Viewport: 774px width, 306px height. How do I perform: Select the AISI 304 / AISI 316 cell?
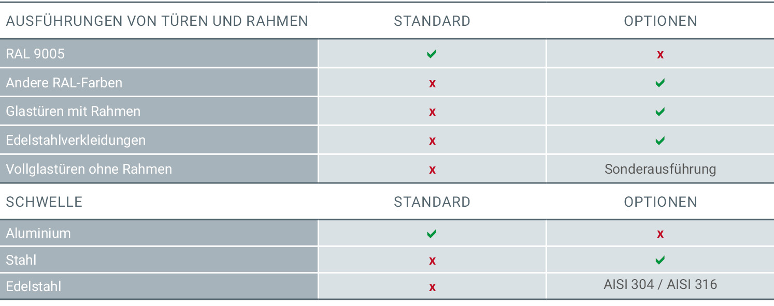pos(660,285)
